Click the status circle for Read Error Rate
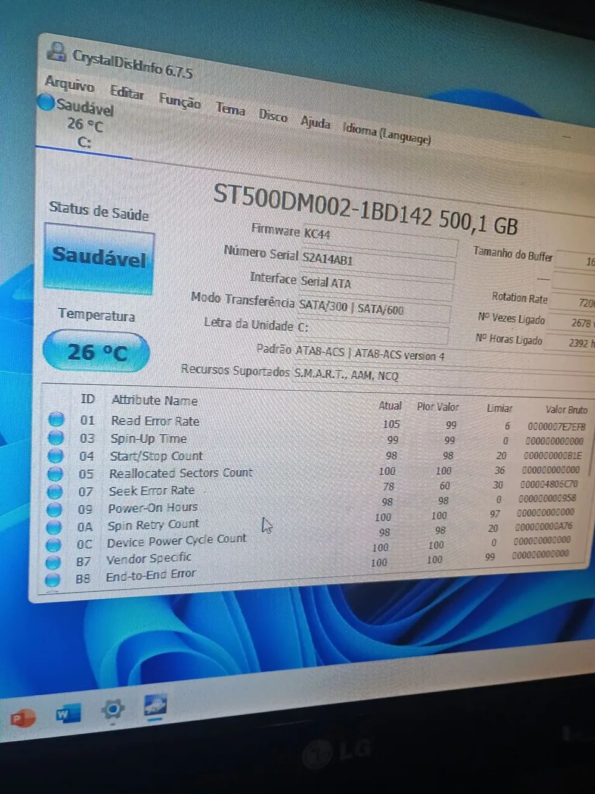 pos(56,419)
